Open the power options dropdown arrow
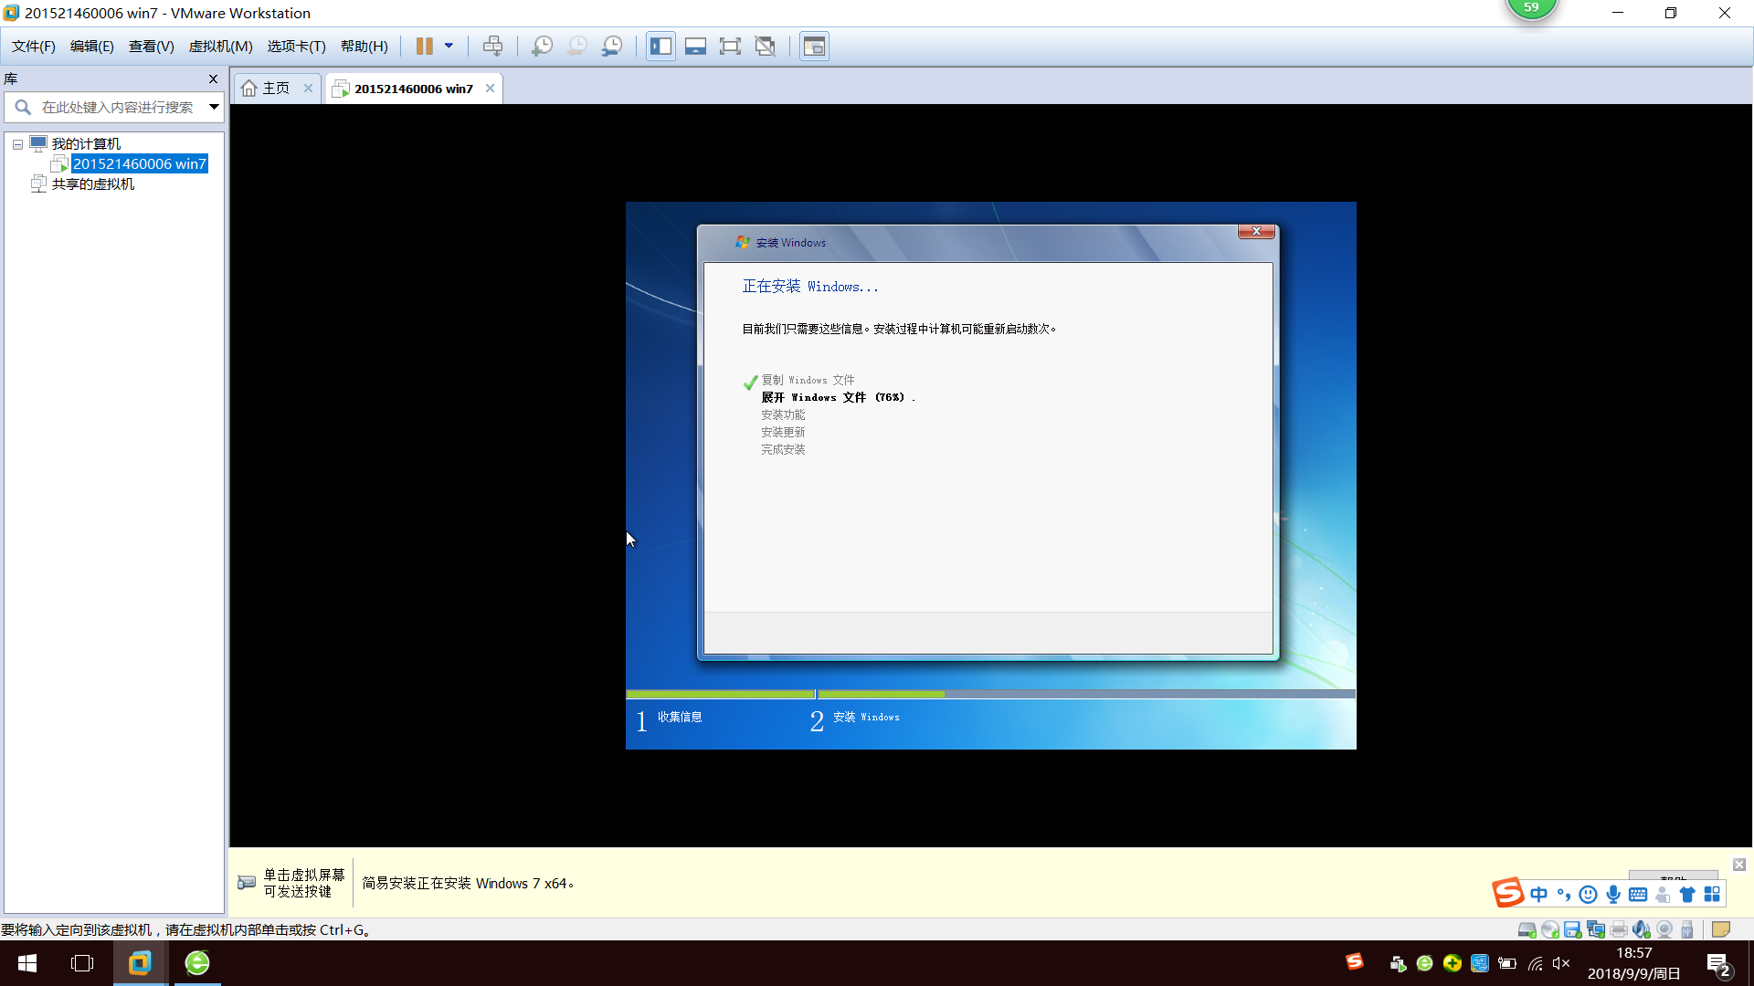 pyautogui.click(x=449, y=46)
